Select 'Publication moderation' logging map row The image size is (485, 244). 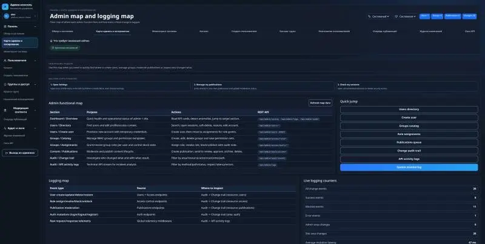tap(172, 208)
